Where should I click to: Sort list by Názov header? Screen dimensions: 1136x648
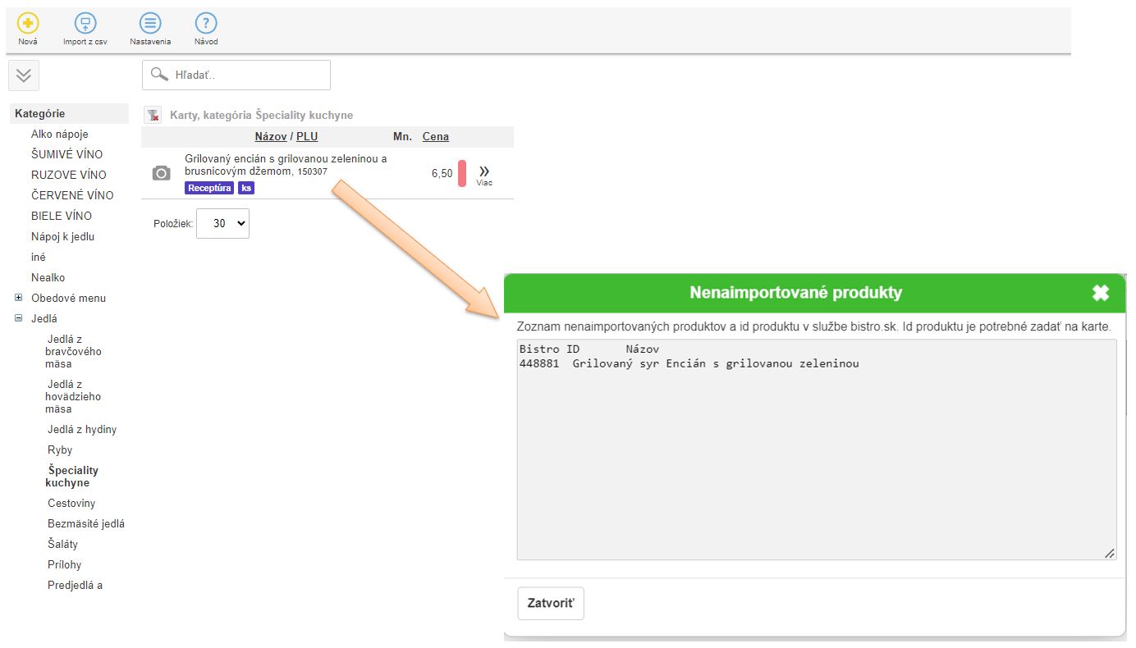(270, 136)
